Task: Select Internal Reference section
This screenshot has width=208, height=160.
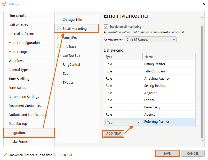Action: point(29,34)
